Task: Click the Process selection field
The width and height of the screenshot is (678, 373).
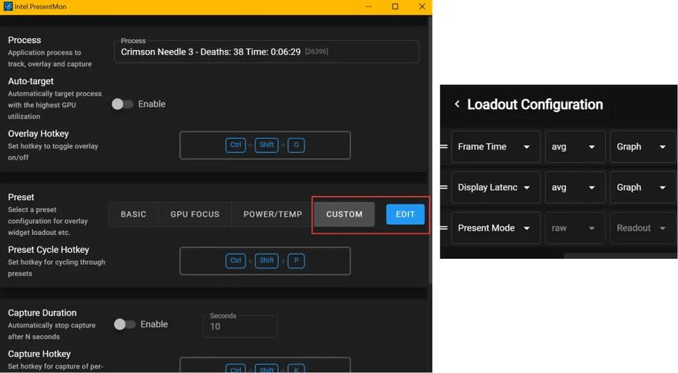Action: [266, 51]
